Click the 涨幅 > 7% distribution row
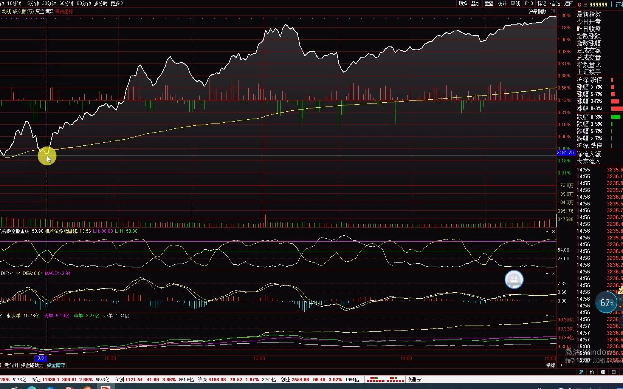 pos(600,87)
